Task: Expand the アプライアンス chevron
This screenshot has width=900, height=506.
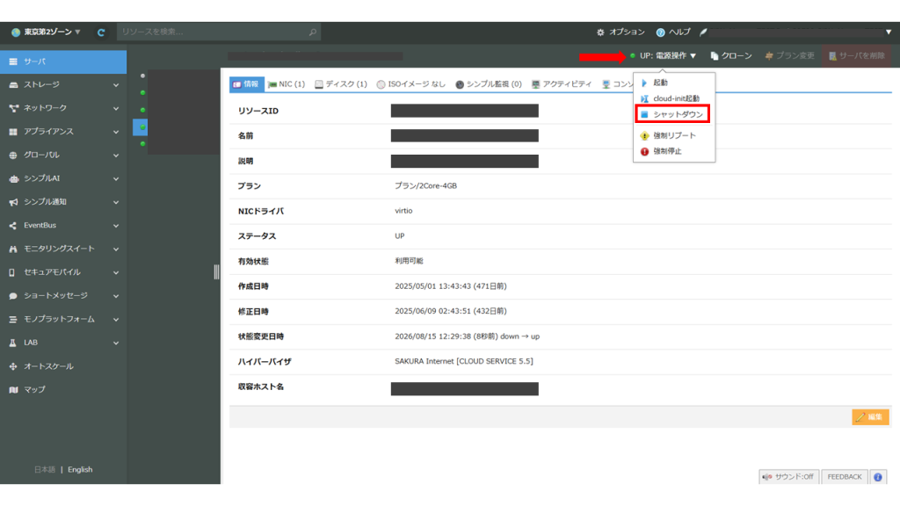Action: tap(116, 132)
